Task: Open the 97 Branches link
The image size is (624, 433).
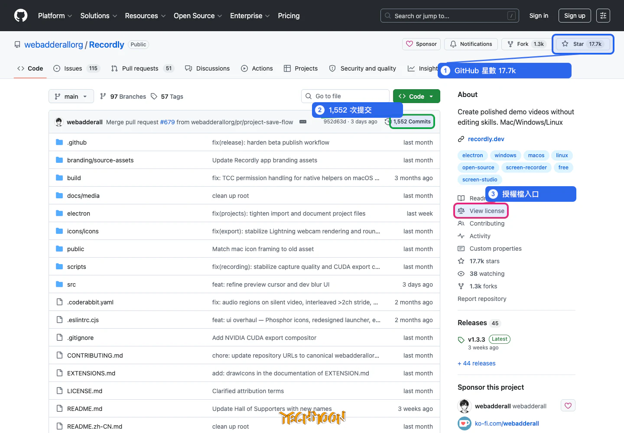Action: pyautogui.click(x=123, y=97)
